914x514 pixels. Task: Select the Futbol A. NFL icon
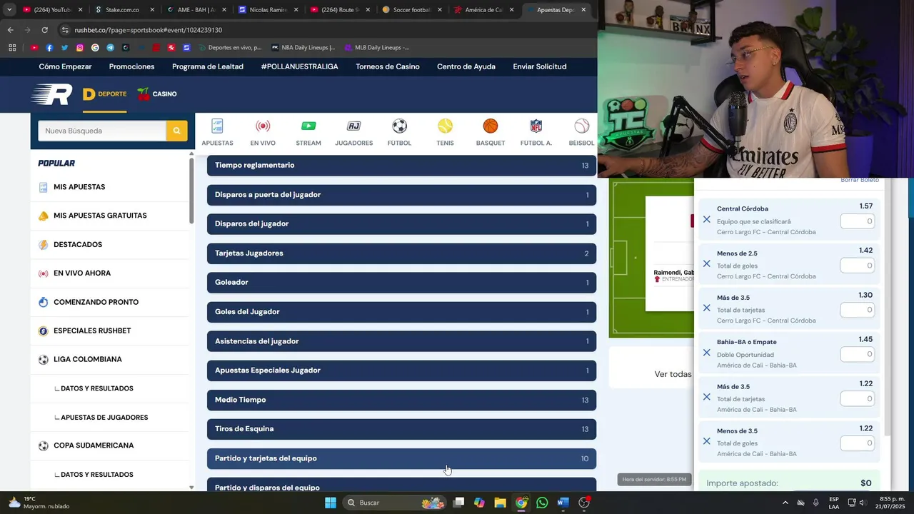[x=536, y=126]
